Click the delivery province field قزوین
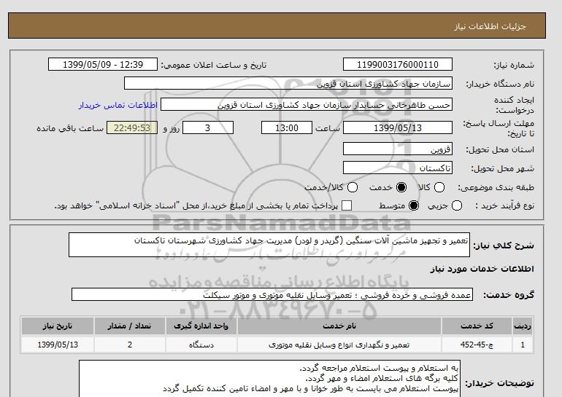The image size is (562, 397). coord(398,149)
